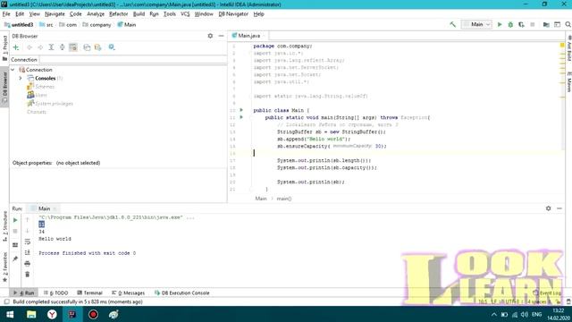Image resolution: width=572 pixels, height=322 pixels.
Task: Click the 'Hello world' console output line
Action: (55, 239)
